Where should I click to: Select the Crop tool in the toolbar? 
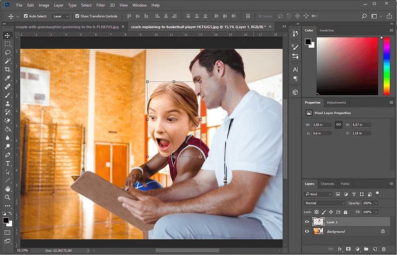pyautogui.click(x=8, y=69)
